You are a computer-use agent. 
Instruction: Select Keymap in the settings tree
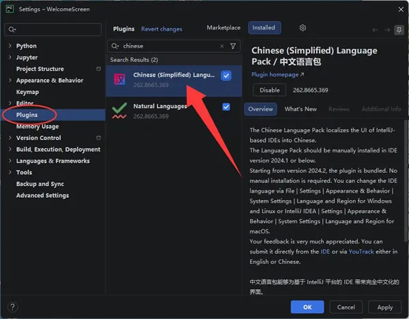pyautogui.click(x=27, y=92)
